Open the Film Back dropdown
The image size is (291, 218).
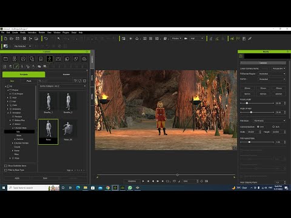pyautogui.click(x=269, y=121)
